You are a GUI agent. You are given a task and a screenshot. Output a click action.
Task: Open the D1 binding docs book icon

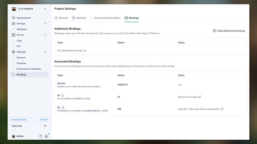[63, 107]
